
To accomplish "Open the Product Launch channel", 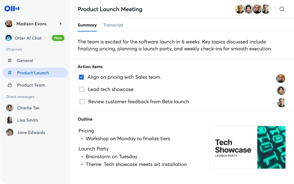I will (33, 73).
